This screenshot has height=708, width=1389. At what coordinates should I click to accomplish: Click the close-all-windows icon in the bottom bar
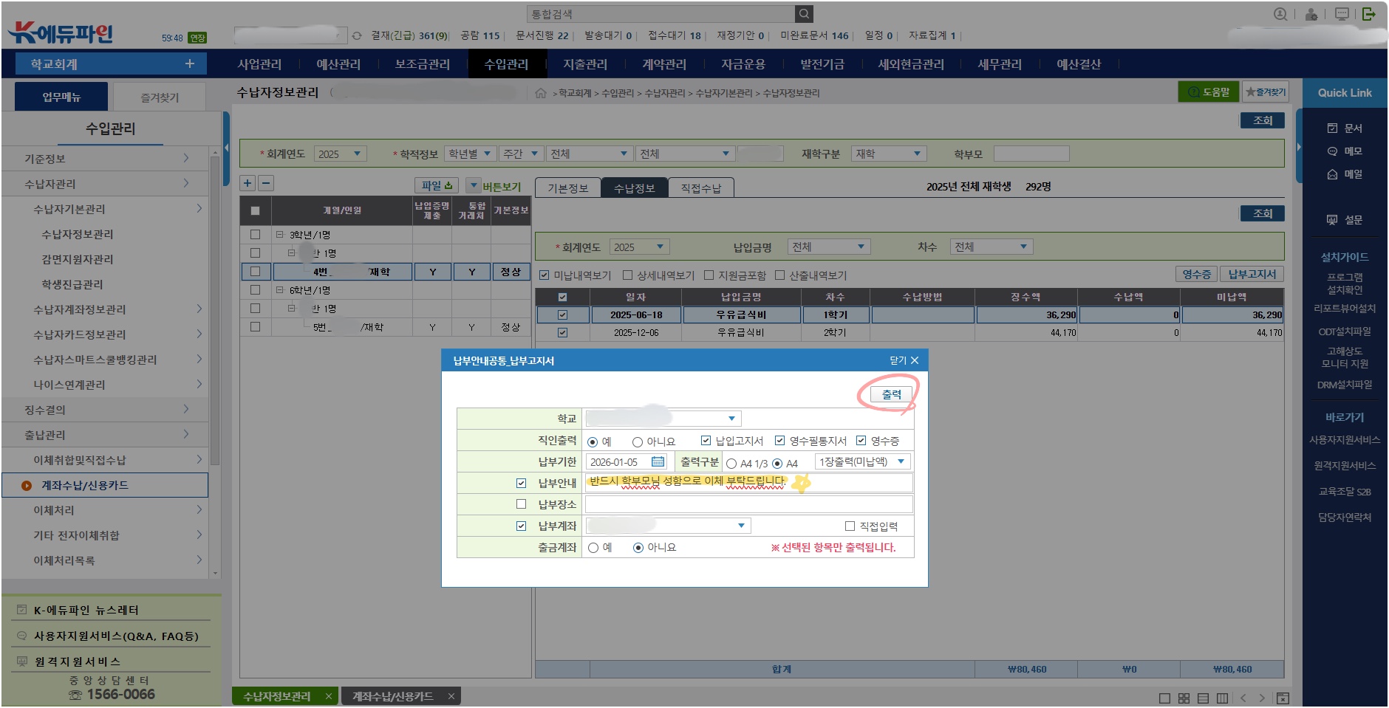tap(1283, 698)
